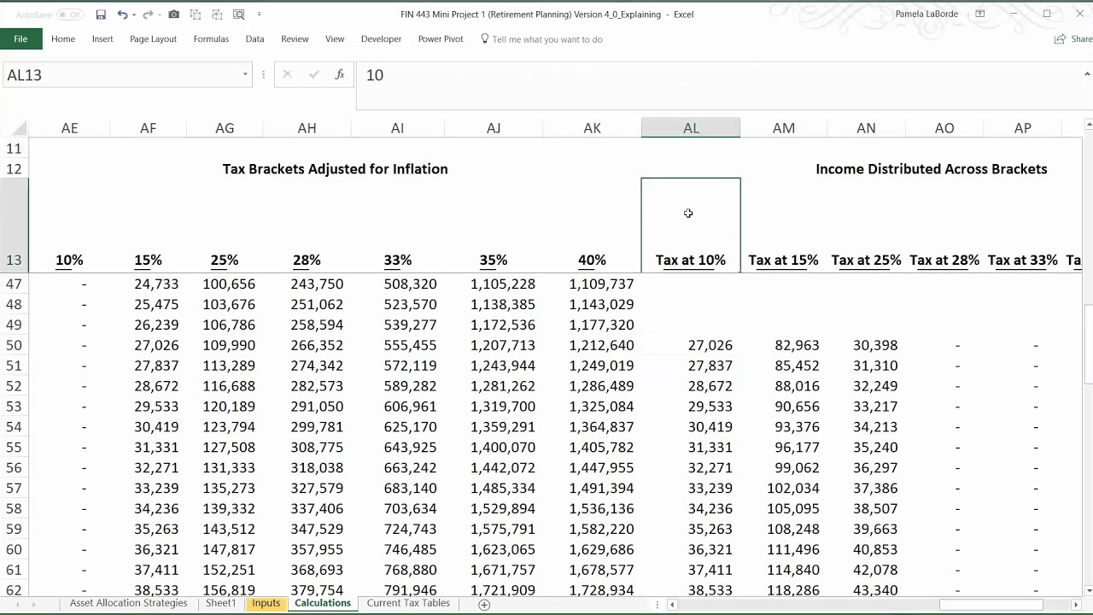
Task: Switch to the Formulas ribbon tab
Action: 211,39
